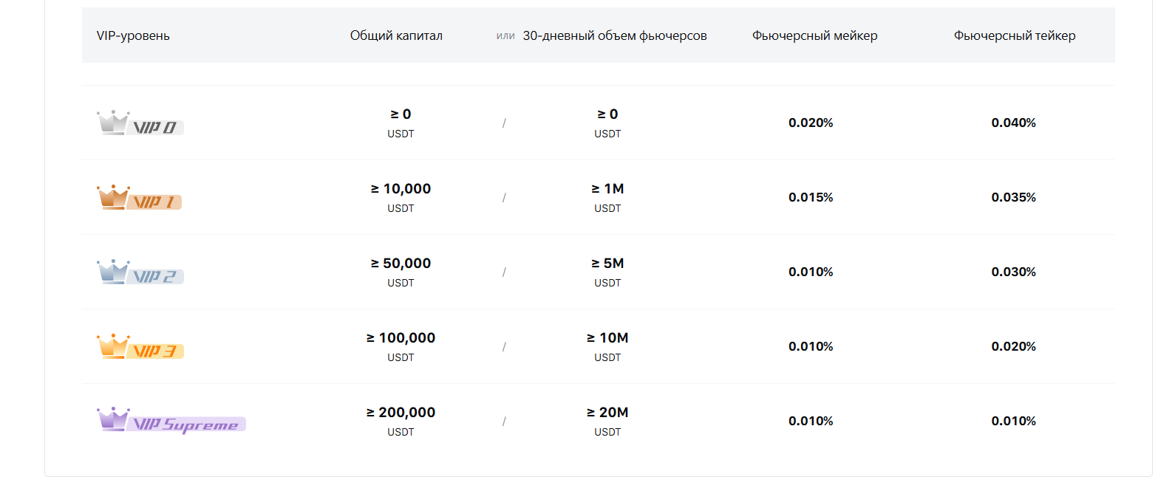Click the Фьючерсный мейкер column header
1175x488 pixels.
815,35
